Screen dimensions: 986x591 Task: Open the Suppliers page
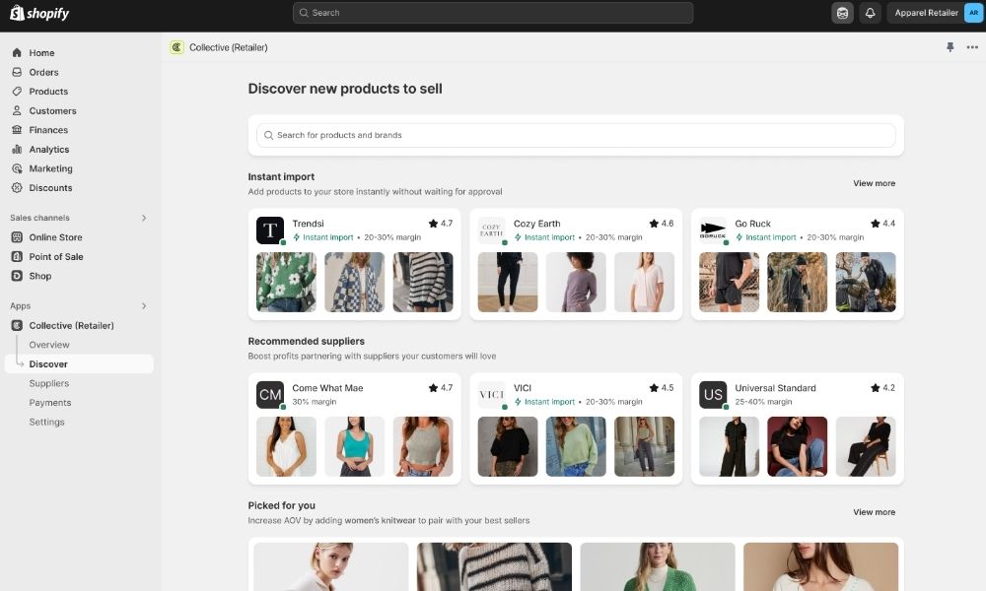pyautogui.click(x=48, y=383)
